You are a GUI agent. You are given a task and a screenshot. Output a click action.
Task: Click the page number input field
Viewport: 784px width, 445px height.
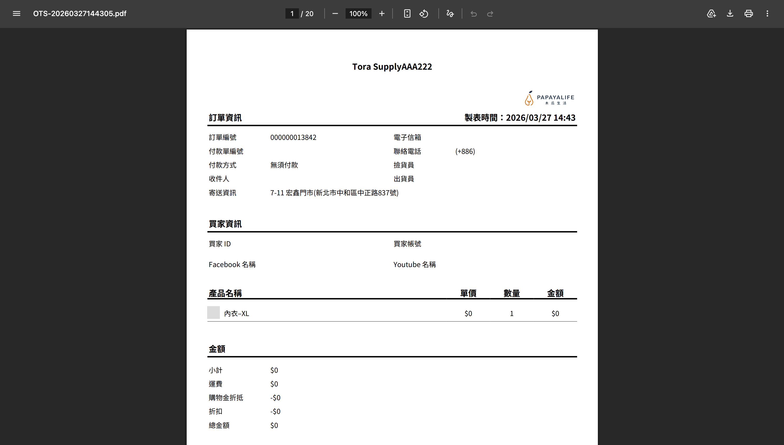[x=292, y=13]
